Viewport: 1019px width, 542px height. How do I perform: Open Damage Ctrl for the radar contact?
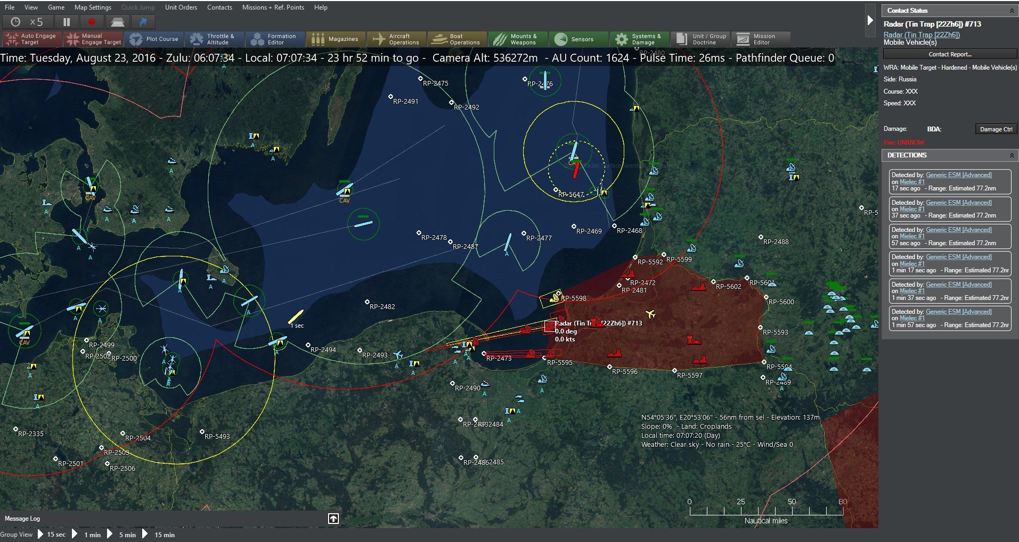(995, 128)
